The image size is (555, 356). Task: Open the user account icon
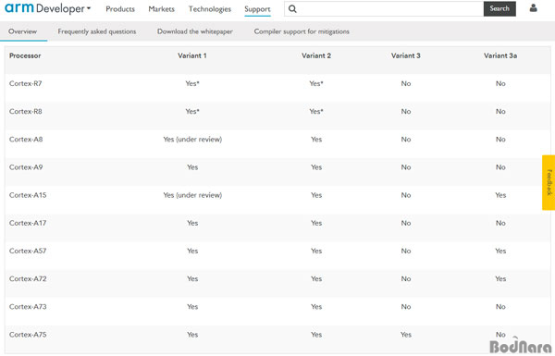click(533, 8)
